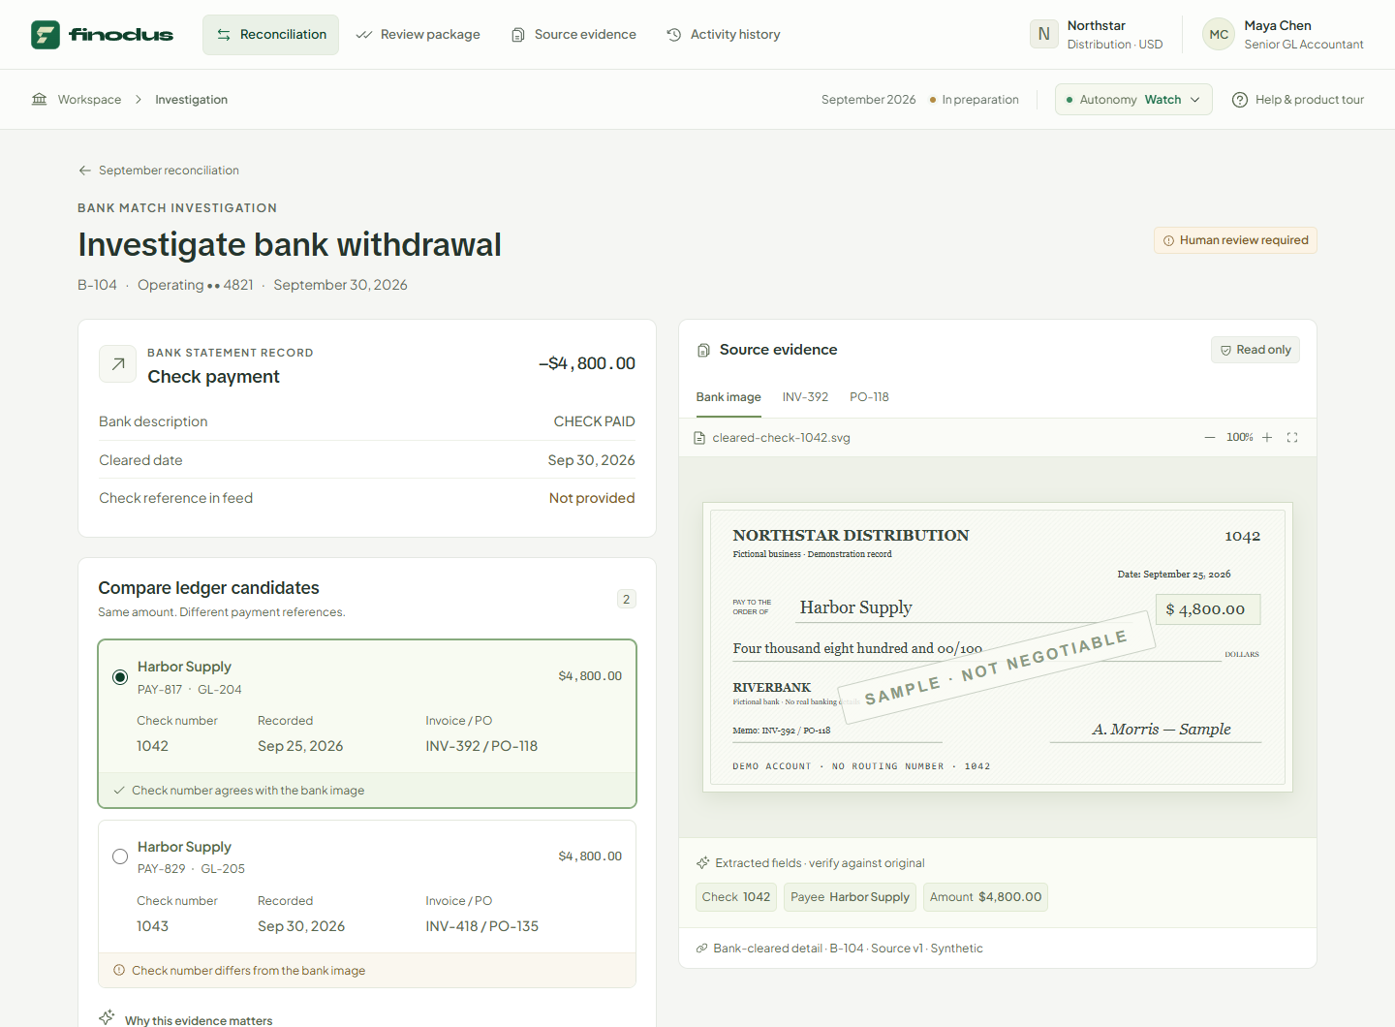The image size is (1395, 1027).
Task: Click the warning icon on PAY-829 note
Action: point(119,970)
